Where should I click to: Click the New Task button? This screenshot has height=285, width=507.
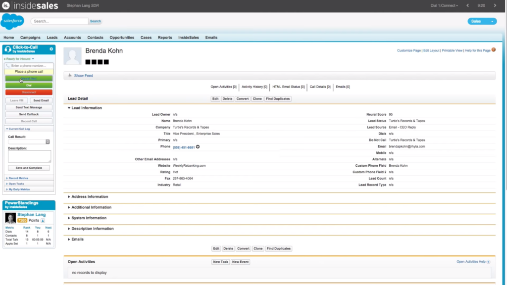(x=220, y=262)
